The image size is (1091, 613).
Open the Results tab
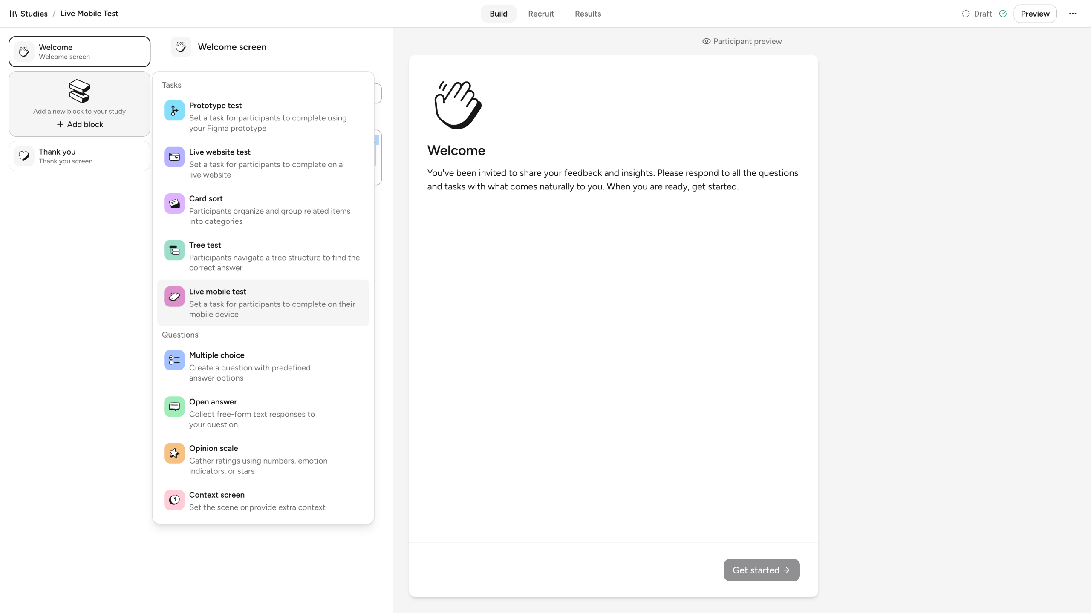point(588,14)
